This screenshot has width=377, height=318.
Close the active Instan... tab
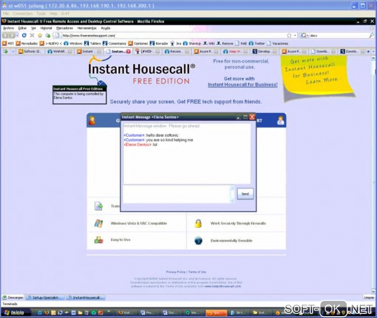129,51
